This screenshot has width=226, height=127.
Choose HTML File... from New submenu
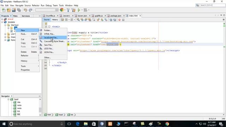(x=53, y=34)
